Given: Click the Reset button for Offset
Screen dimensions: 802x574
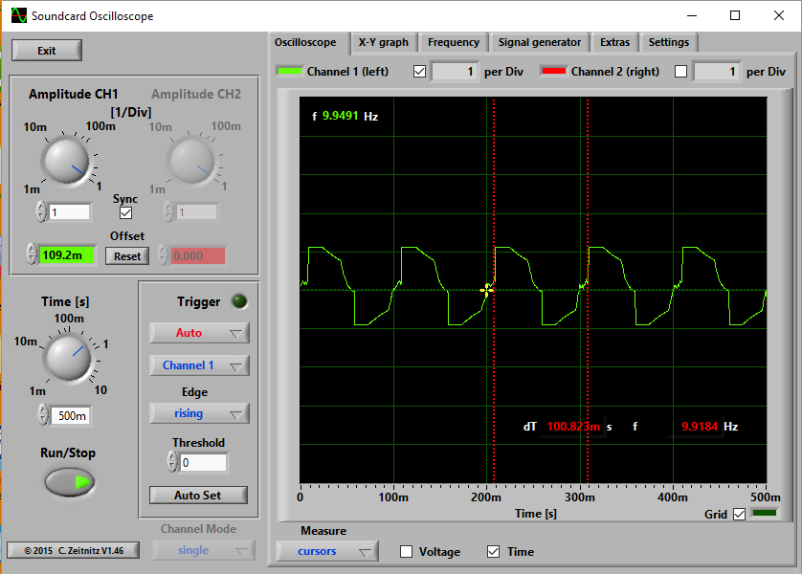Looking at the screenshot, I should pyautogui.click(x=126, y=255).
